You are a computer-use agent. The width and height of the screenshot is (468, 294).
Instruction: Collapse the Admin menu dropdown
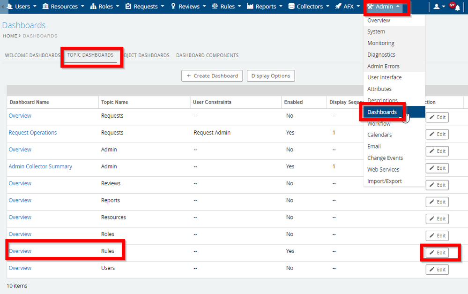tap(397, 7)
